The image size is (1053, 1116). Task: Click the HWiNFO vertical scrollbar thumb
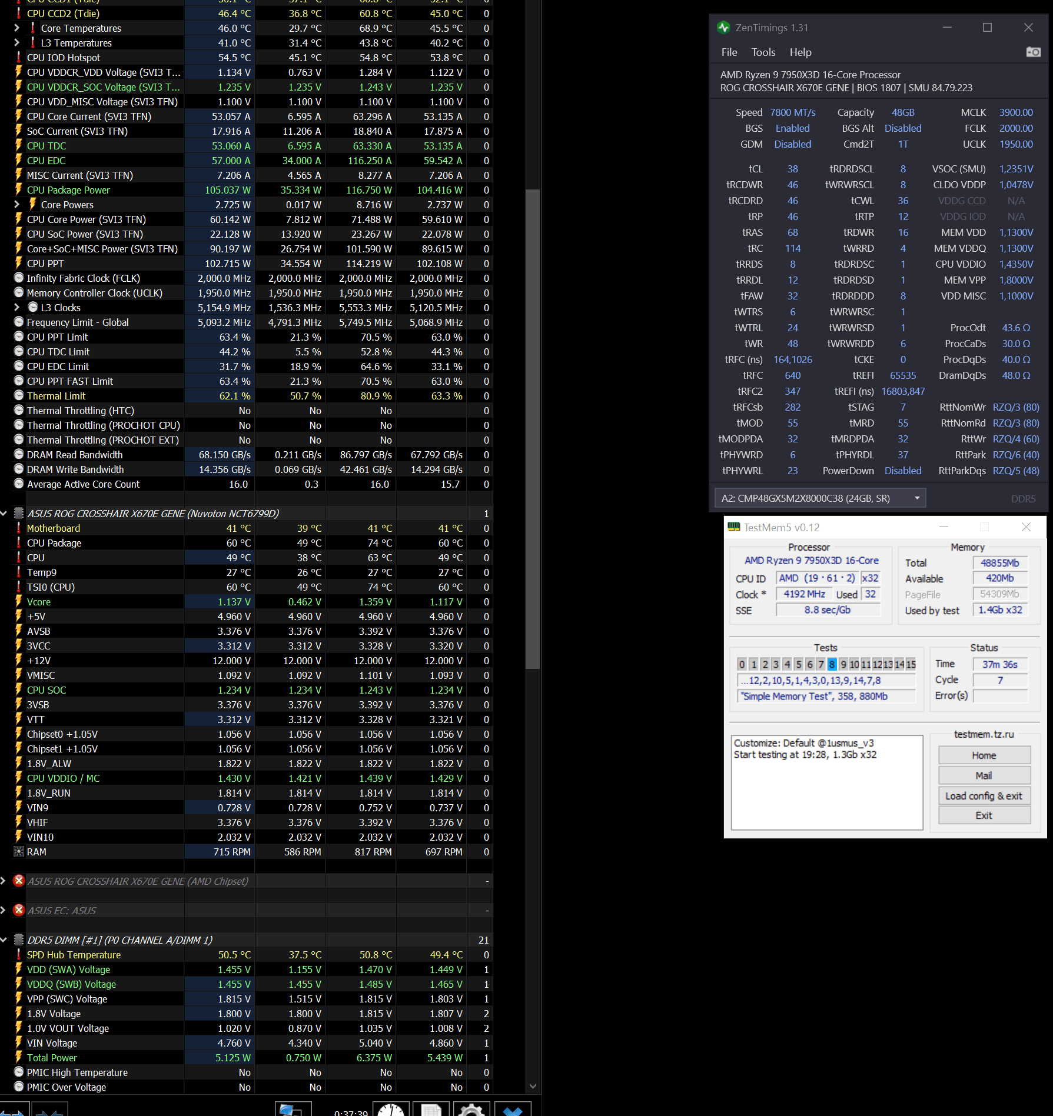[533, 429]
